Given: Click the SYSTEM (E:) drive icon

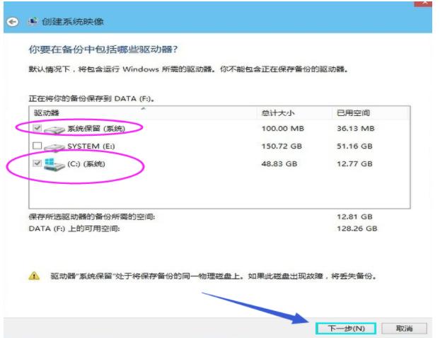Looking at the screenshot, I should click(54, 147).
